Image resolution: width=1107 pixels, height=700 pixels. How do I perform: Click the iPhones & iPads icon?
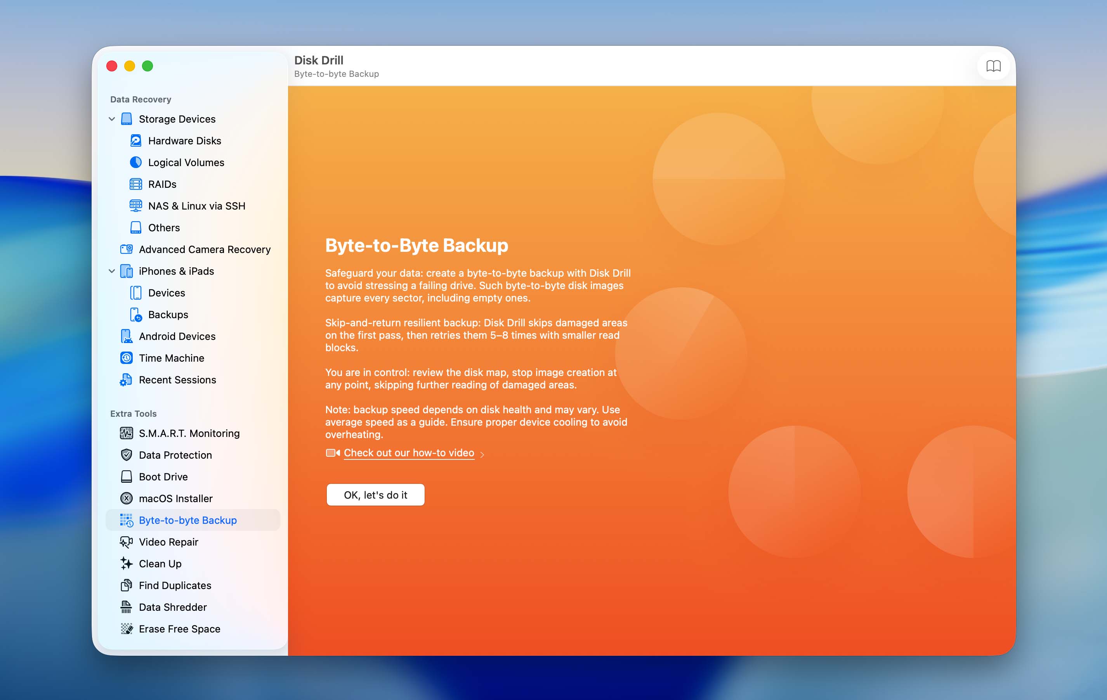tap(127, 271)
